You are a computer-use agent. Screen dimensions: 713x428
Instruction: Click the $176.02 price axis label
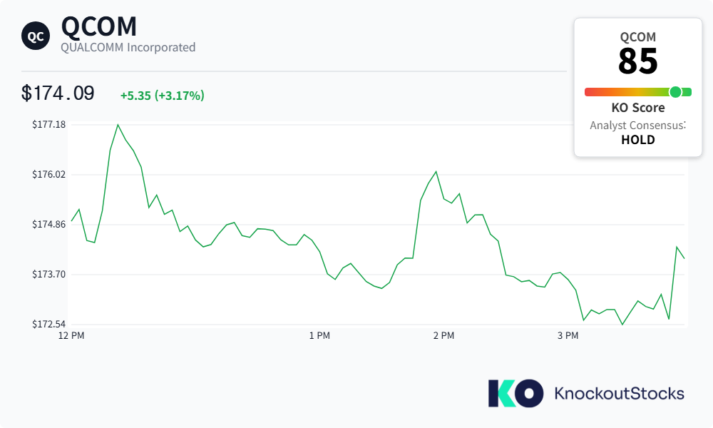click(48, 175)
